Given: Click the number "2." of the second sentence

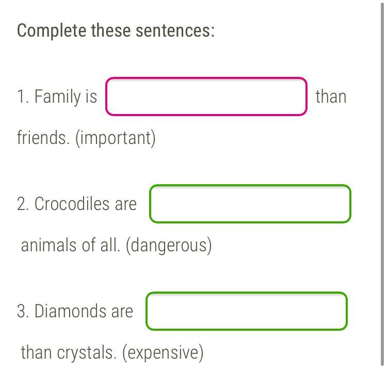Looking at the screenshot, I should click(x=23, y=204).
